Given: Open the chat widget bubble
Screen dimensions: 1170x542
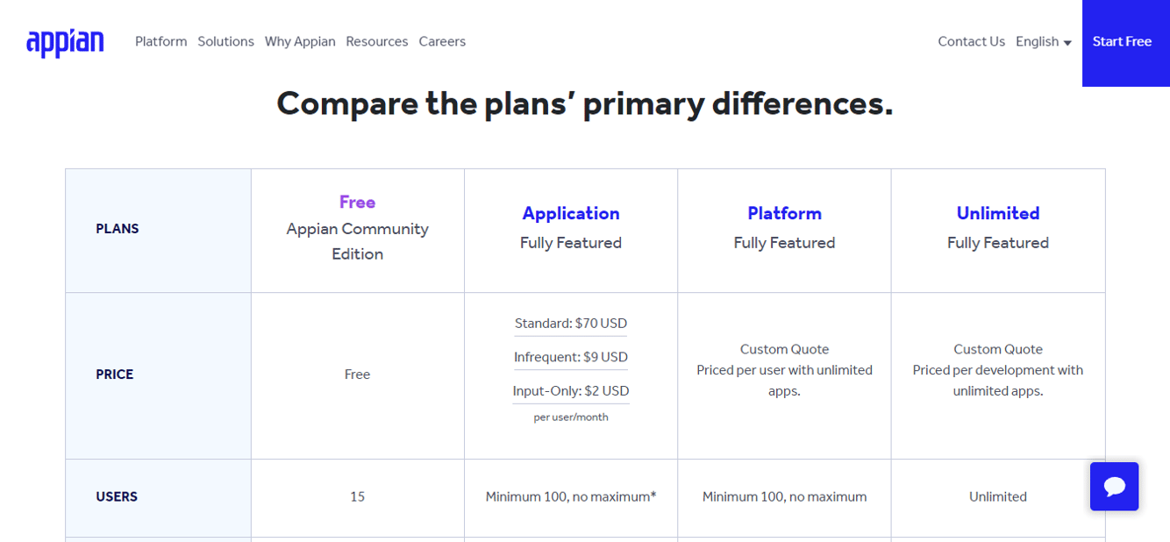Looking at the screenshot, I should tap(1114, 486).
